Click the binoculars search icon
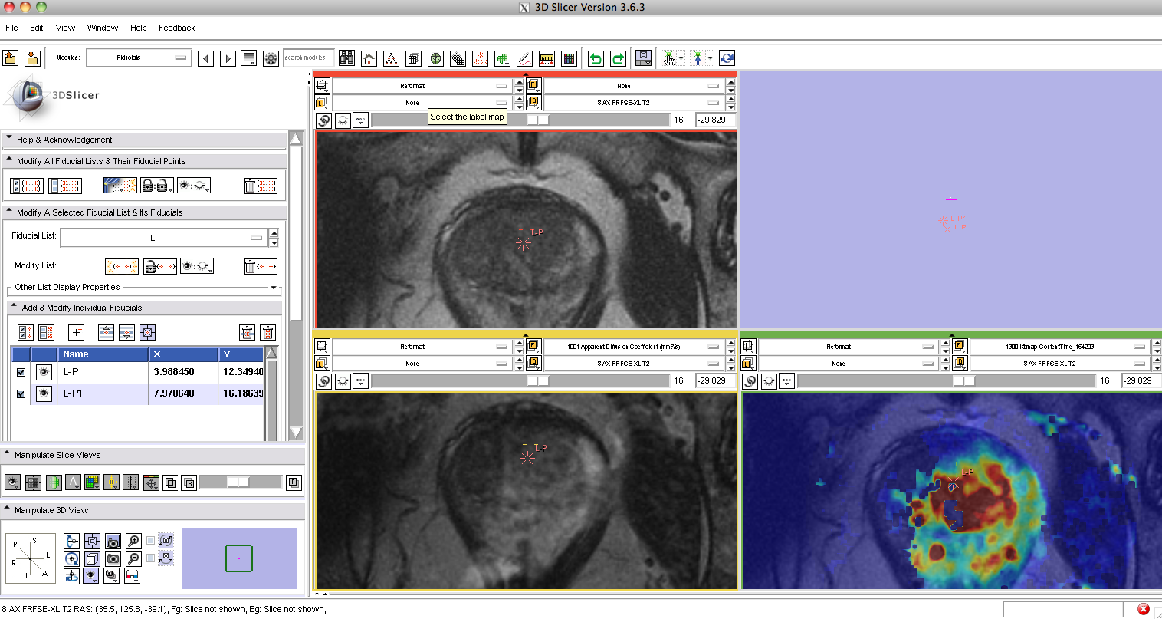Viewport: 1162px width, 619px height. [x=346, y=58]
